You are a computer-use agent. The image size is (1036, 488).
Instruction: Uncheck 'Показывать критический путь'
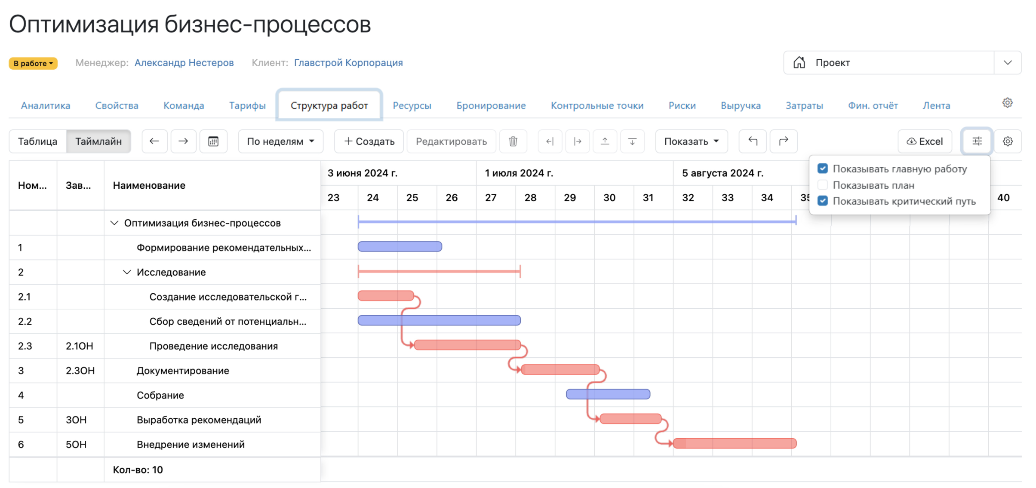[x=823, y=201]
